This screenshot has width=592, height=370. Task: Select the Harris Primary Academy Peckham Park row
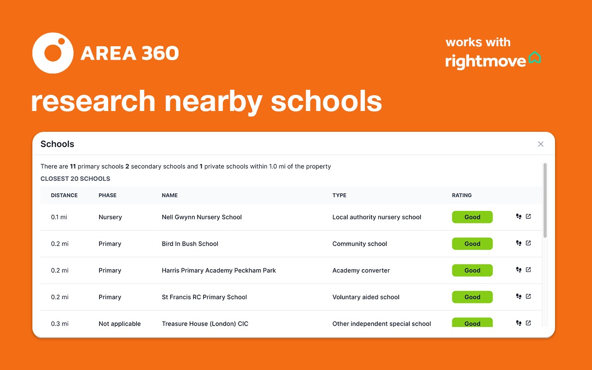pos(219,271)
